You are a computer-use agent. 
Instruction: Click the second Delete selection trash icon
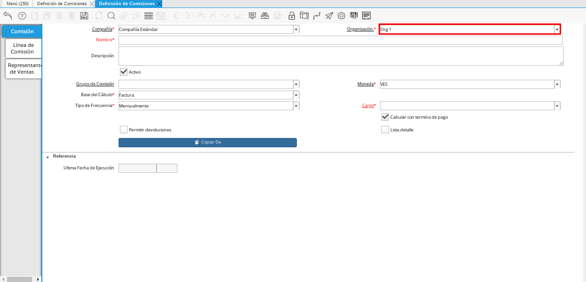(x=71, y=15)
